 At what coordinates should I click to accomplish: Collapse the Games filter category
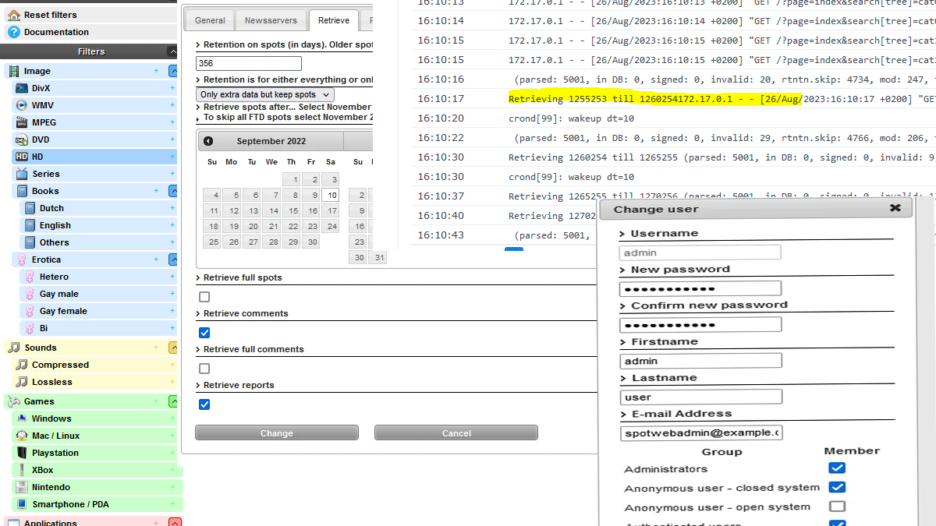[x=173, y=401]
